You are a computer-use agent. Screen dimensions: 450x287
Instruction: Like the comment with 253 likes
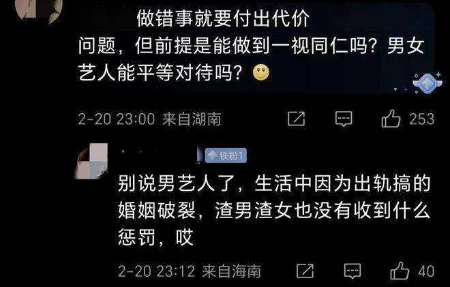point(391,119)
